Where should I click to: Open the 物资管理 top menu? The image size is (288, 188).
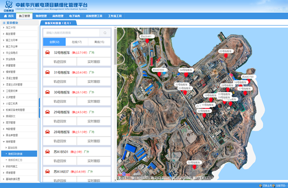pyautogui.click(x=41, y=16)
